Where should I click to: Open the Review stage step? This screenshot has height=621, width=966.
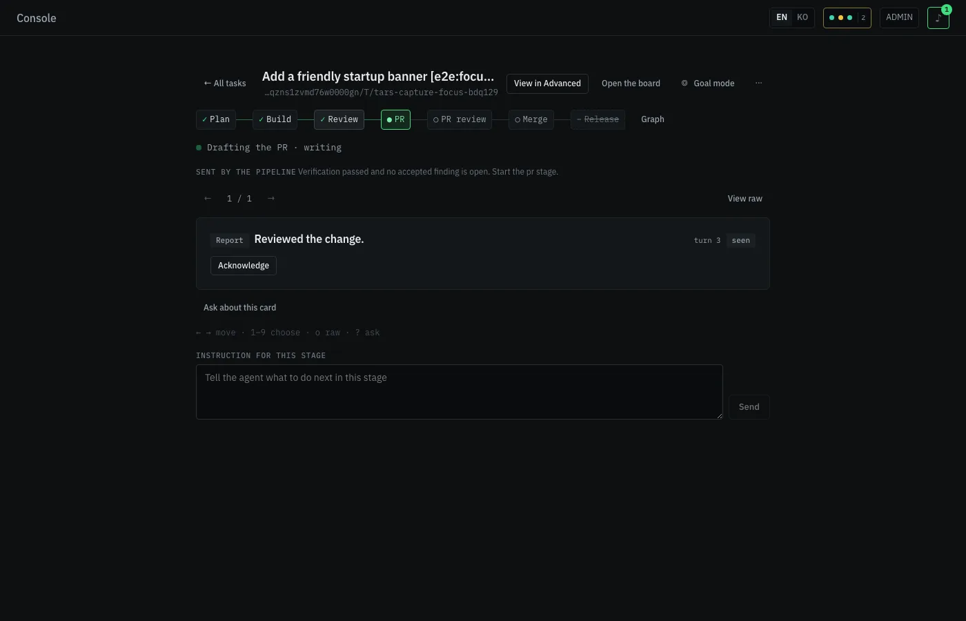coord(339,119)
